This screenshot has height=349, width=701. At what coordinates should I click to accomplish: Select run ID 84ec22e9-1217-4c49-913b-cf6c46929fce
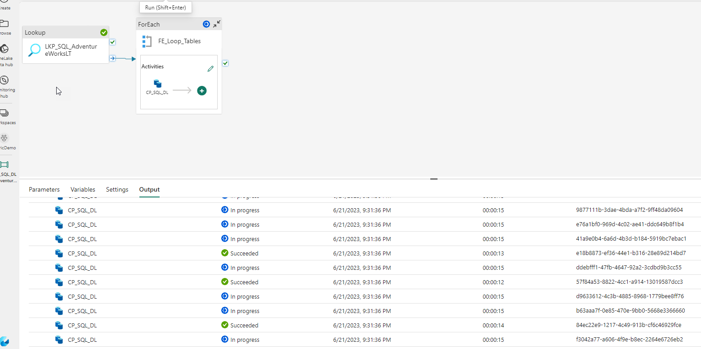point(629,325)
